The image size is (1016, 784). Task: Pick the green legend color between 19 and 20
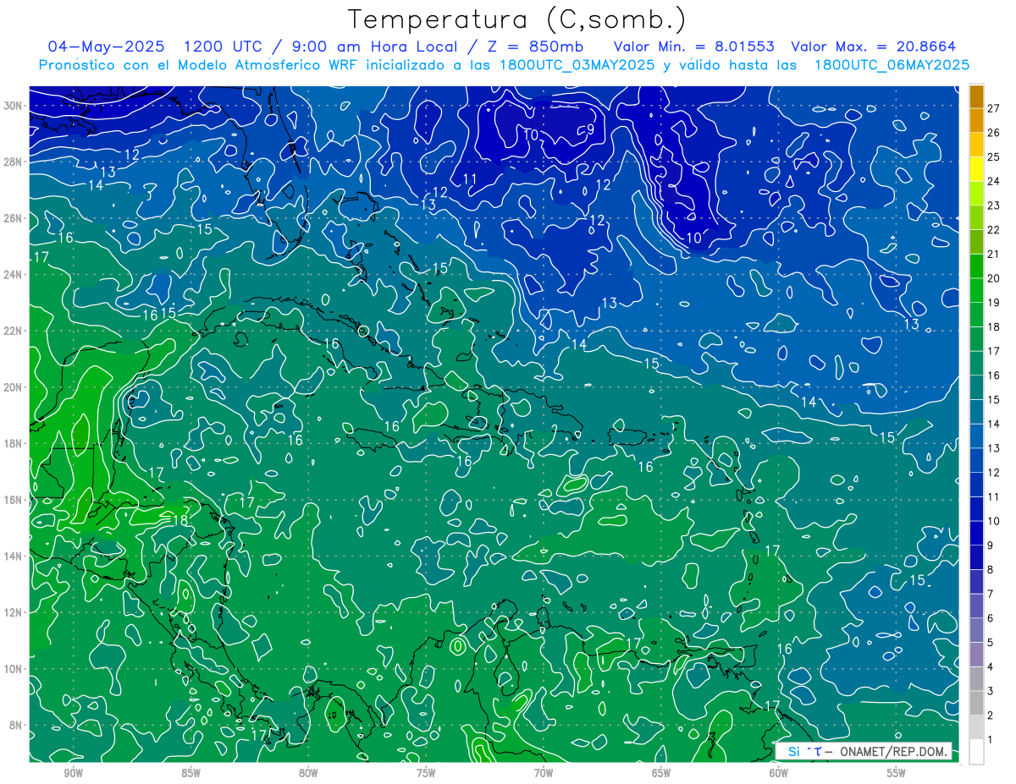coord(976,291)
